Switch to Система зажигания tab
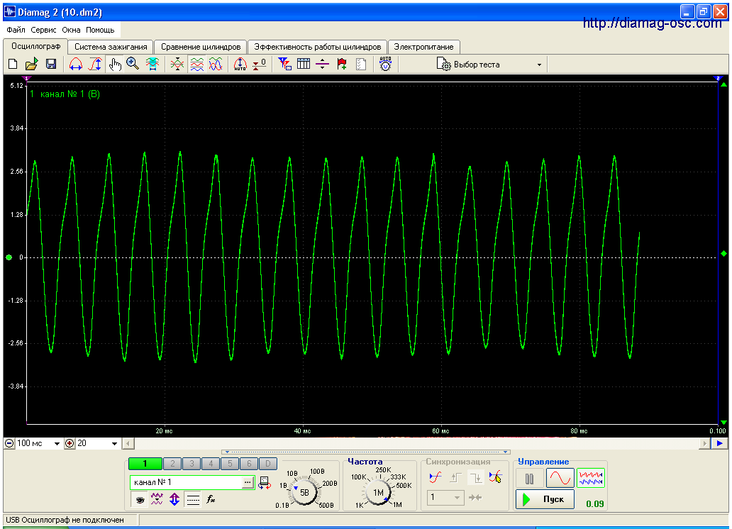The image size is (732, 529). pyautogui.click(x=111, y=47)
